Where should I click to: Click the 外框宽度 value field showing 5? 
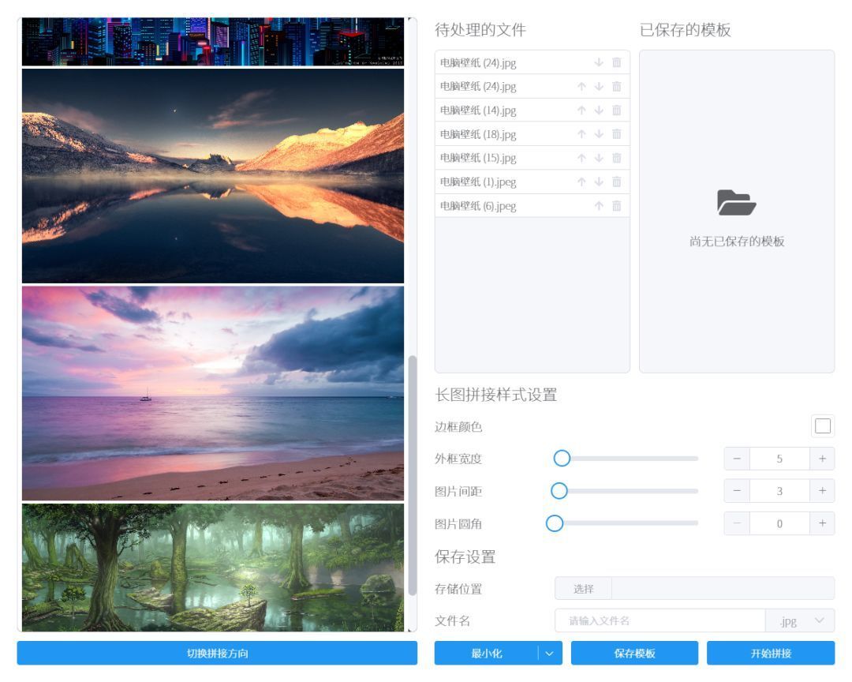coord(779,459)
